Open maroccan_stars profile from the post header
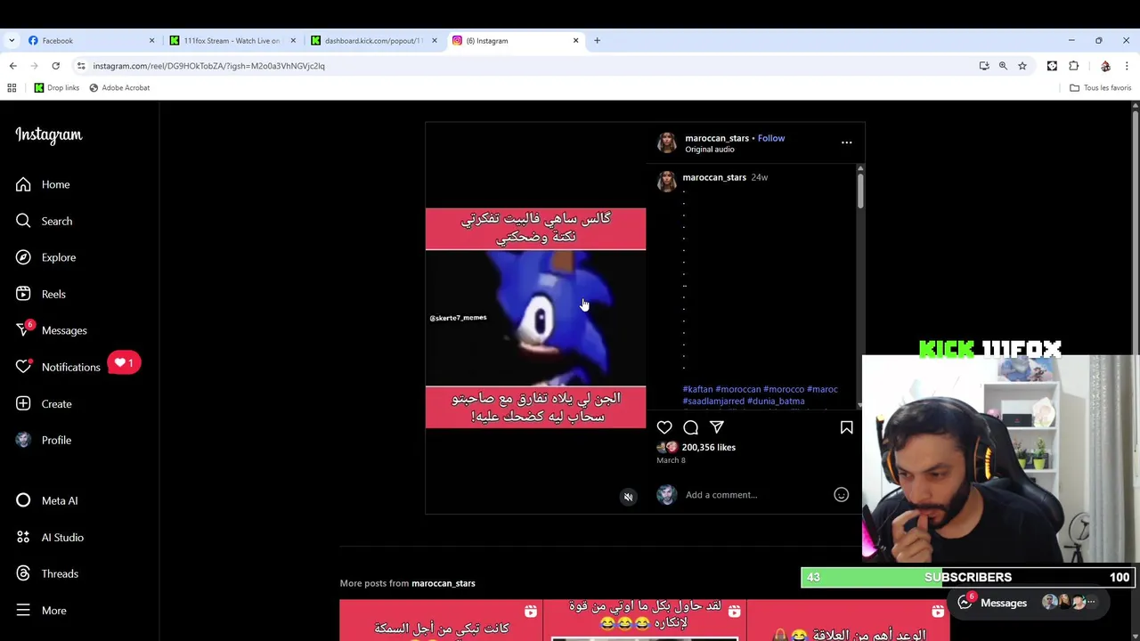The width and height of the screenshot is (1140, 641). pyautogui.click(x=717, y=138)
